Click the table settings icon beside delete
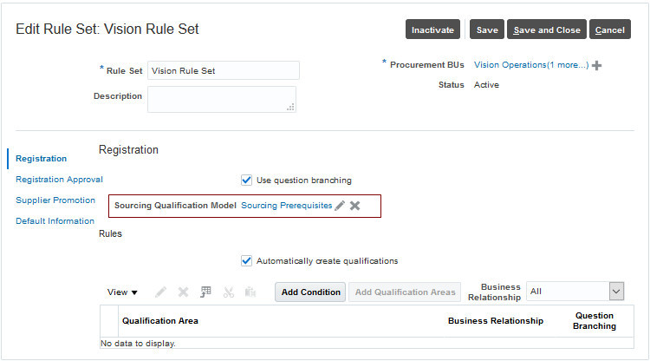The height and width of the screenshot is (361, 650). 206,292
